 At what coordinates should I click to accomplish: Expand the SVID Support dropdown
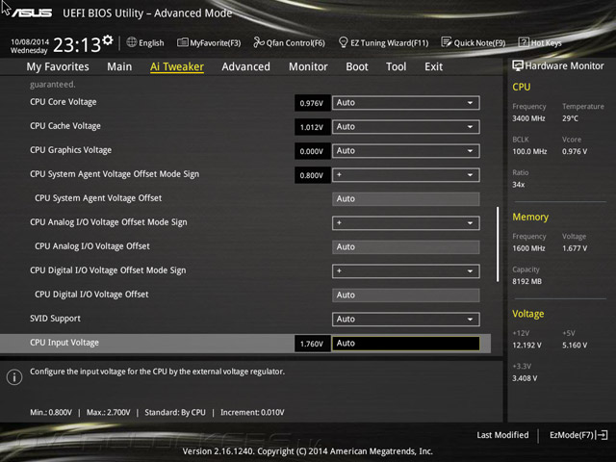406,320
